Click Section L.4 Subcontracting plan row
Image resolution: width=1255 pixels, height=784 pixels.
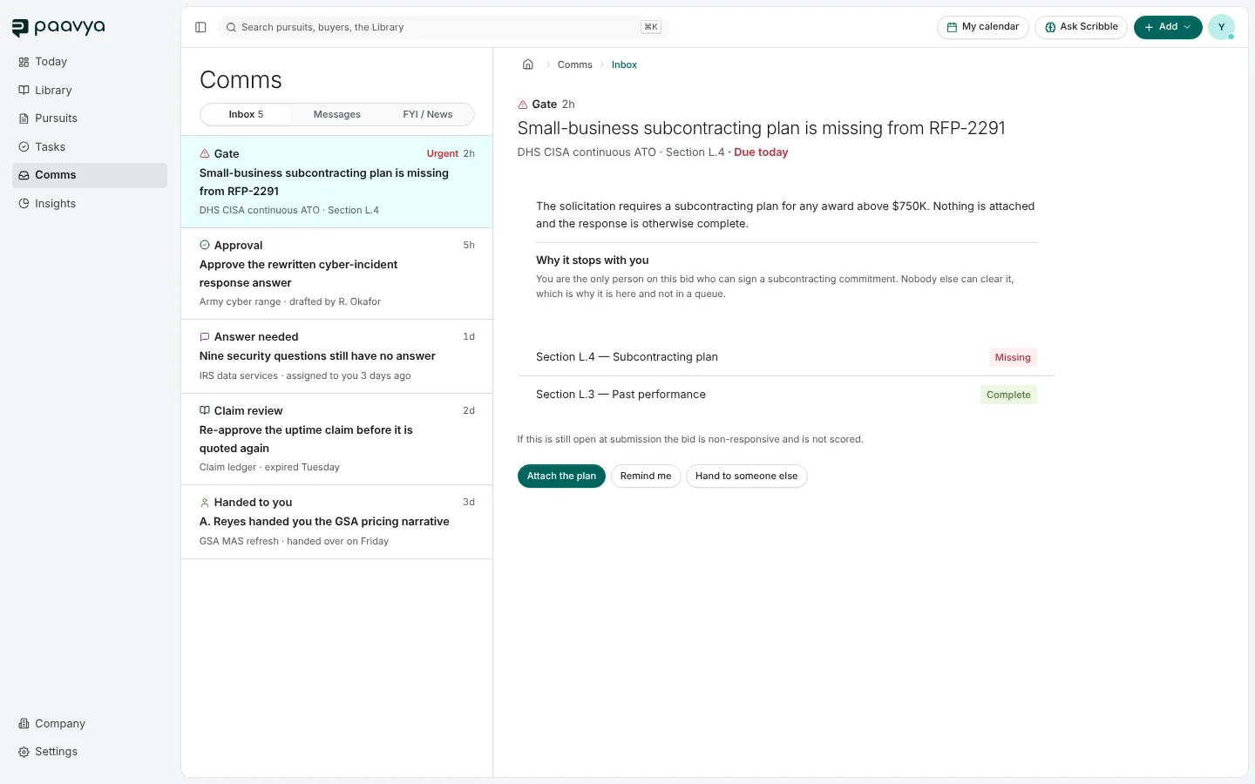pos(786,357)
